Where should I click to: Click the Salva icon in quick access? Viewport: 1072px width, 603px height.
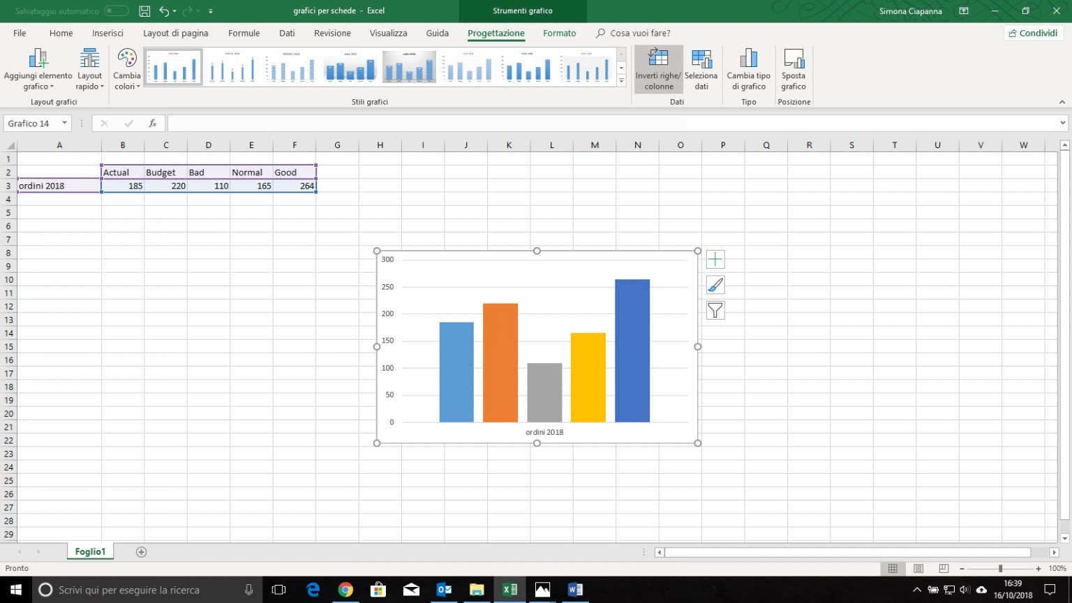144,10
